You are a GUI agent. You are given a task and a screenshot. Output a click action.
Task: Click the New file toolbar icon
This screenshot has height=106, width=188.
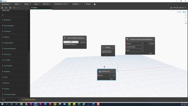[x=2, y=8]
